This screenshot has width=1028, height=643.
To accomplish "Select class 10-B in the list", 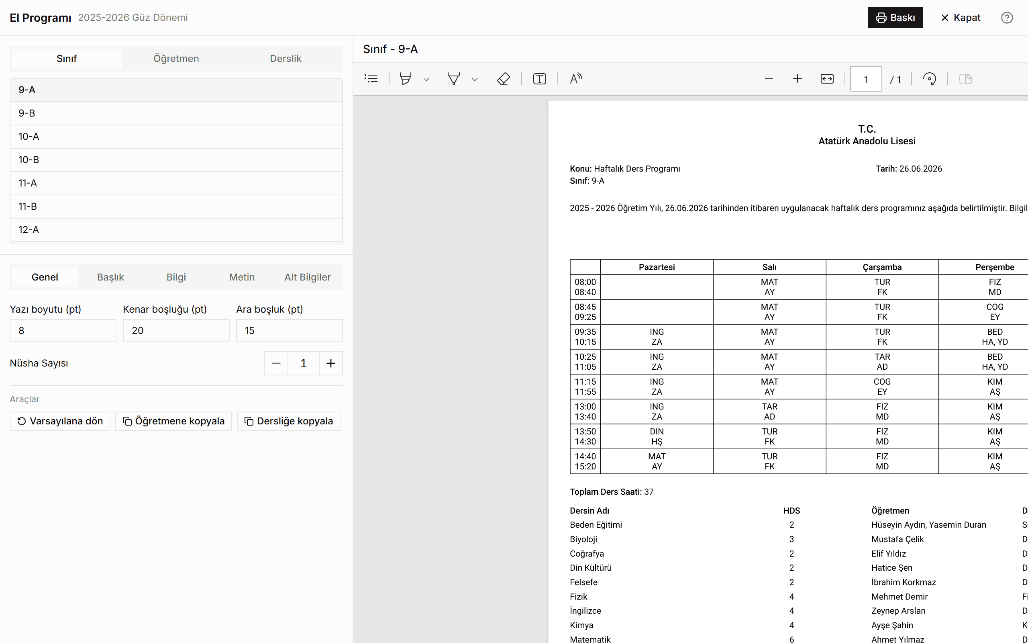I will tap(176, 160).
